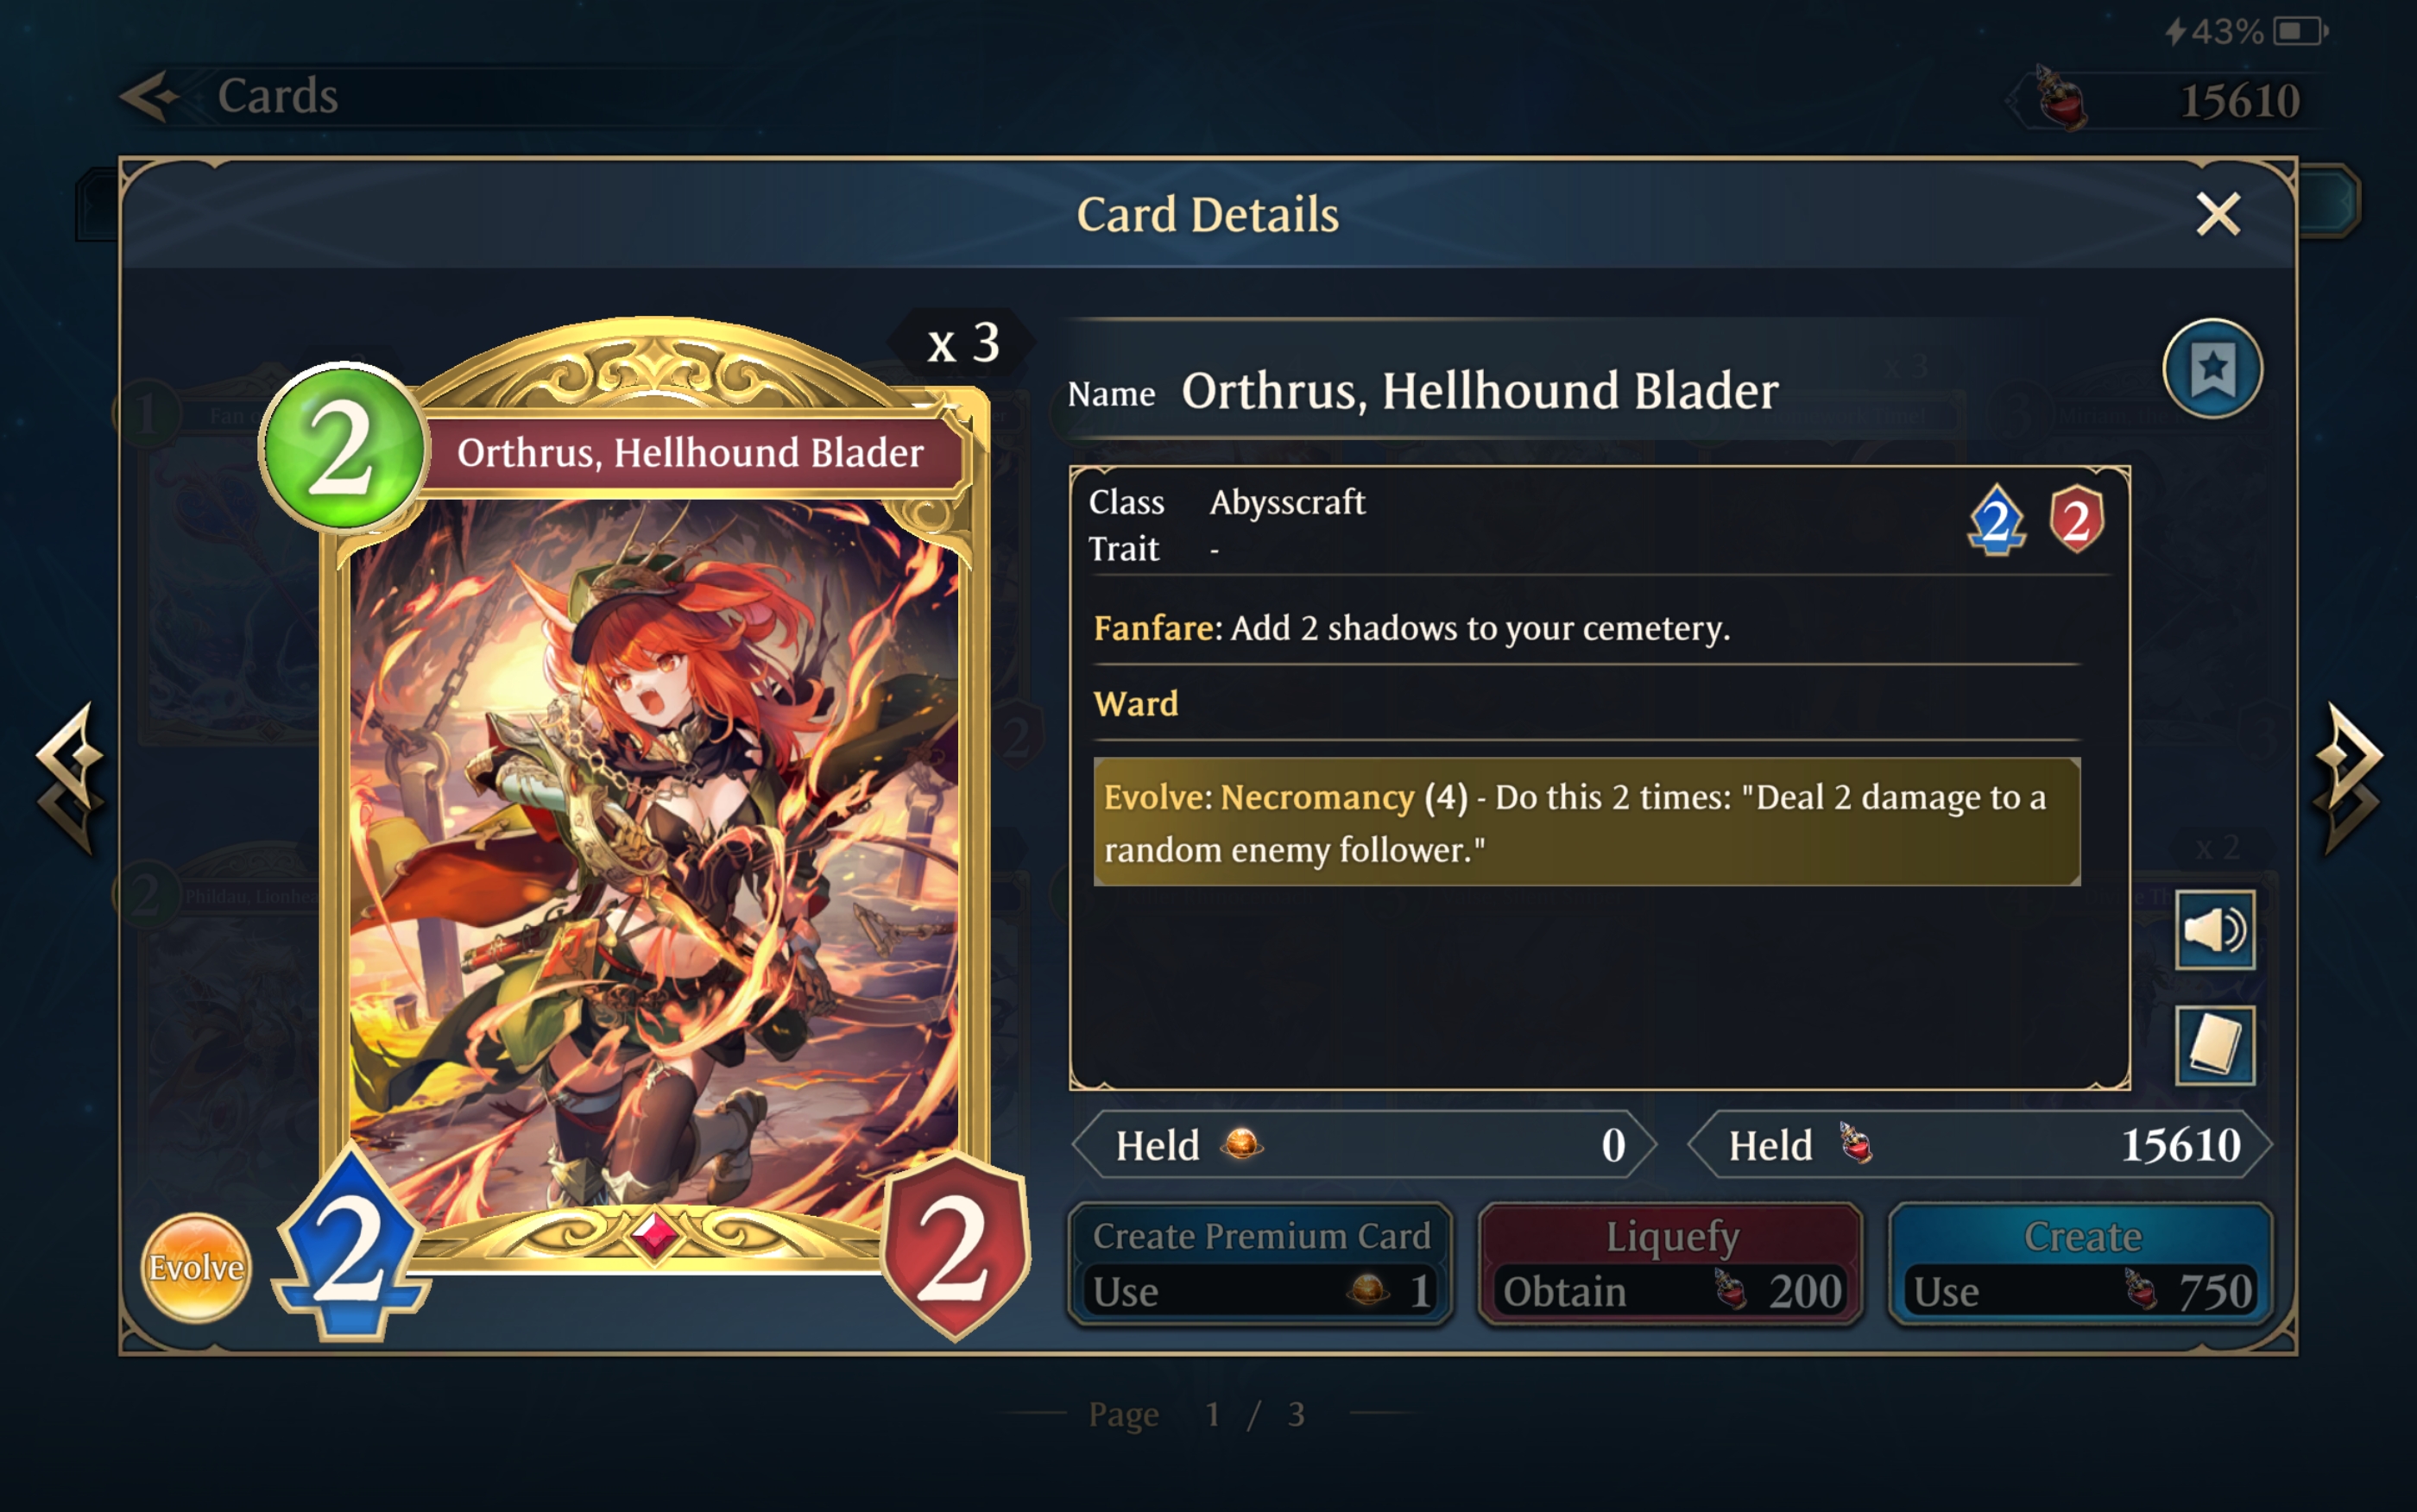Play the card voice speaker icon
The width and height of the screenshot is (2417, 1512).
(x=2214, y=930)
